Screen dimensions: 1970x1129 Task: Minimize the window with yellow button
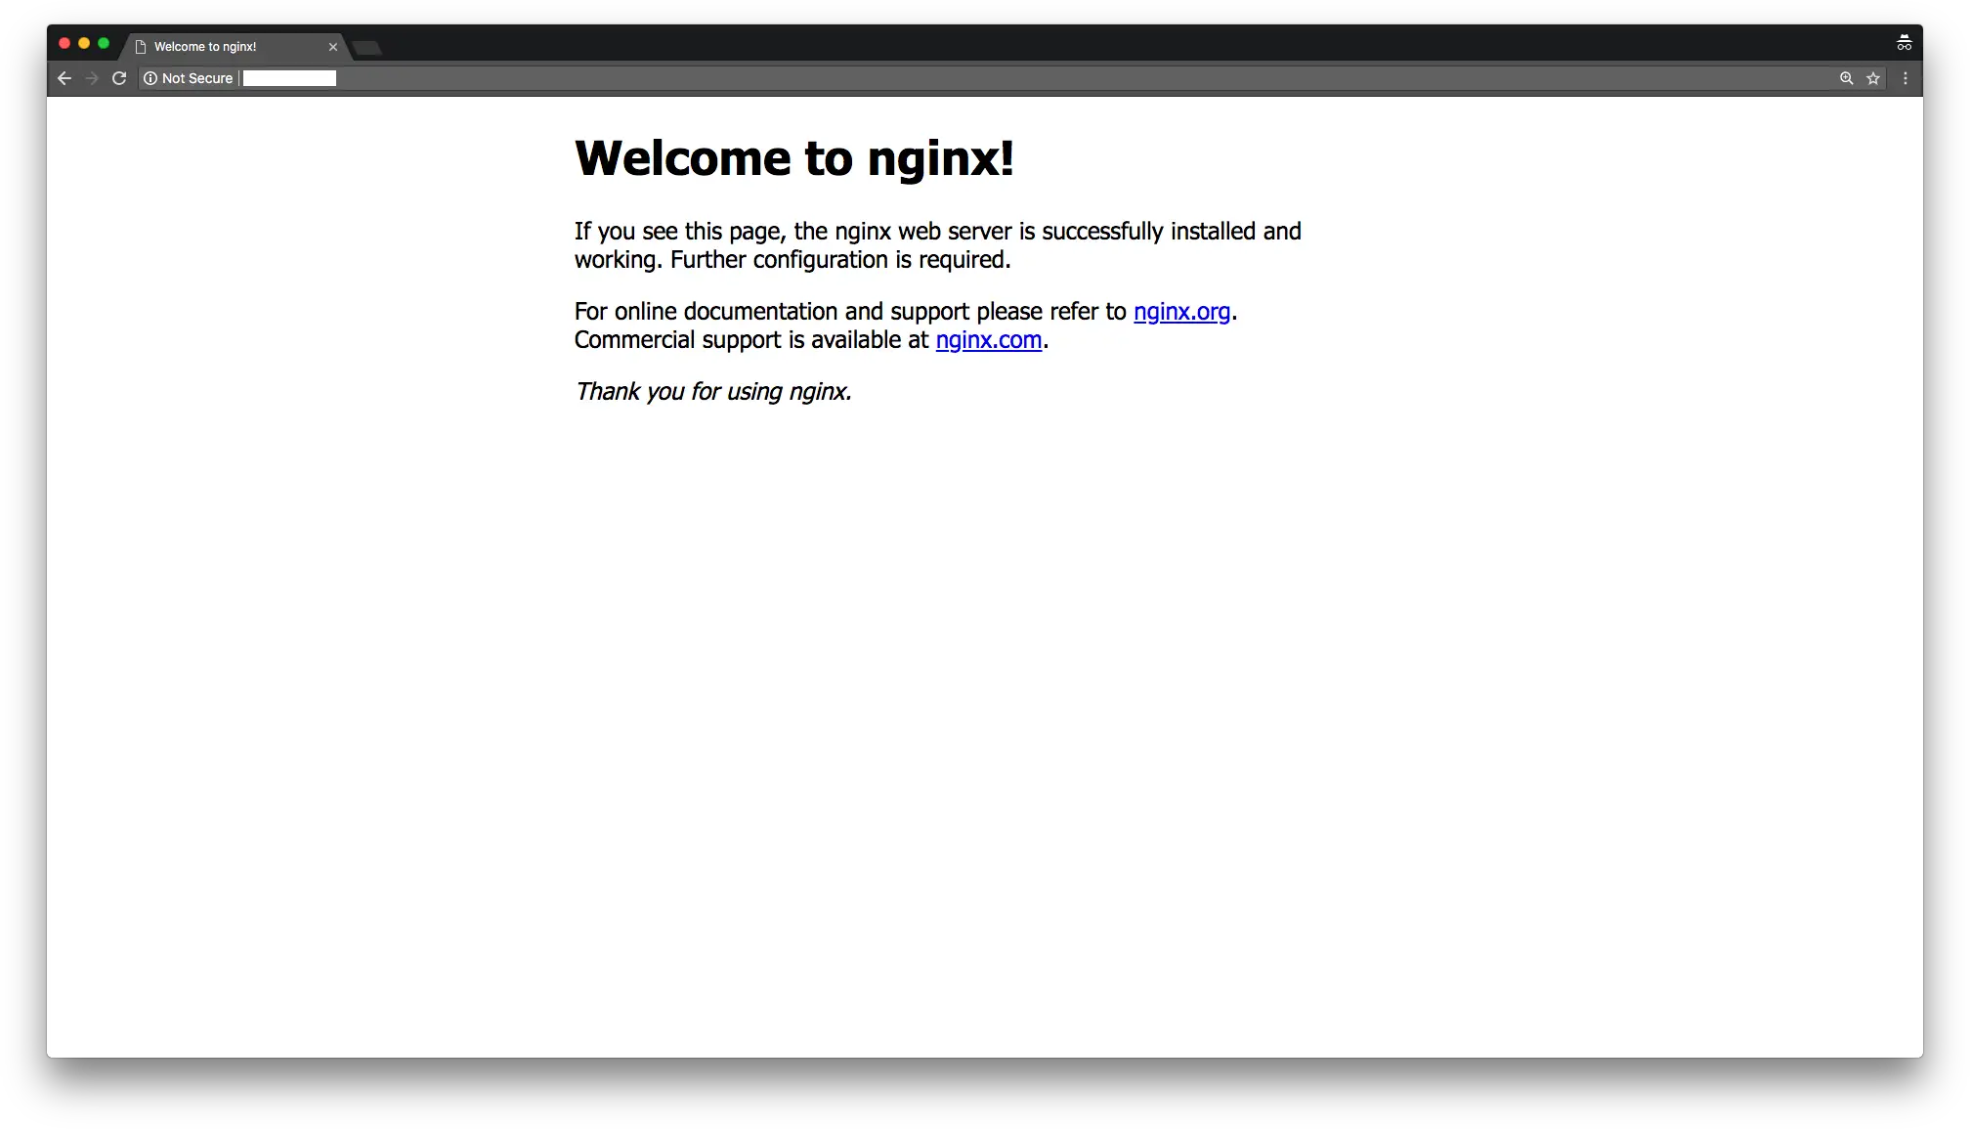[84, 43]
